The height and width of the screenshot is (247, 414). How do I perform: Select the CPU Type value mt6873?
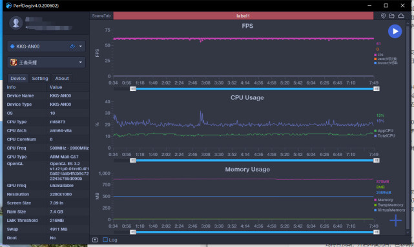(57, 122)
